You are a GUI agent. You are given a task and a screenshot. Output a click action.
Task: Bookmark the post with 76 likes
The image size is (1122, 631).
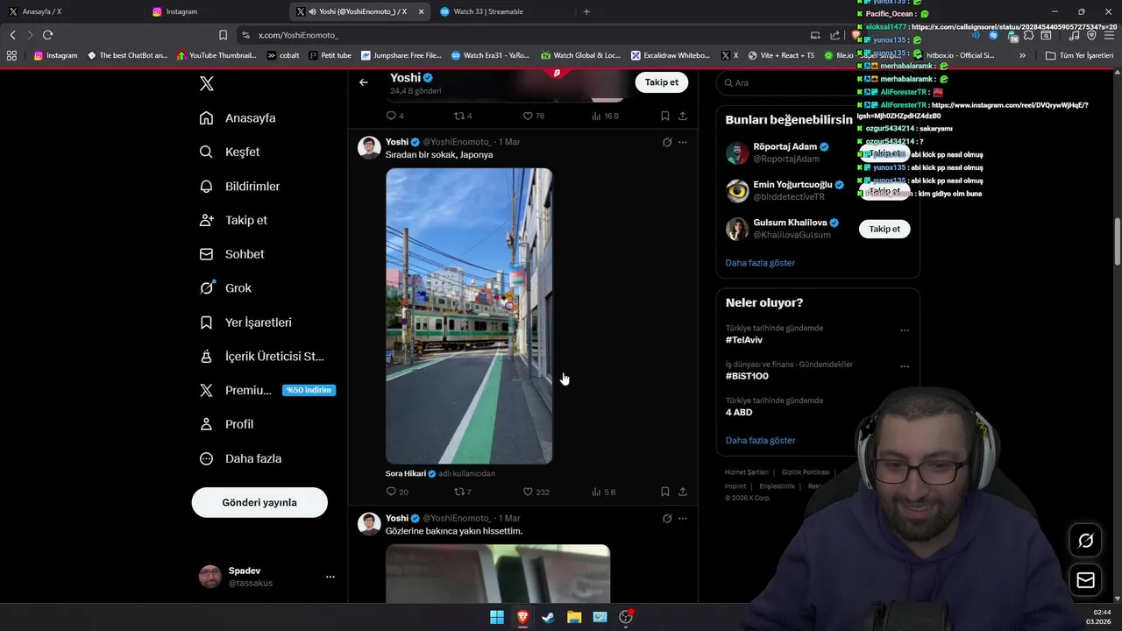(665, 116)
